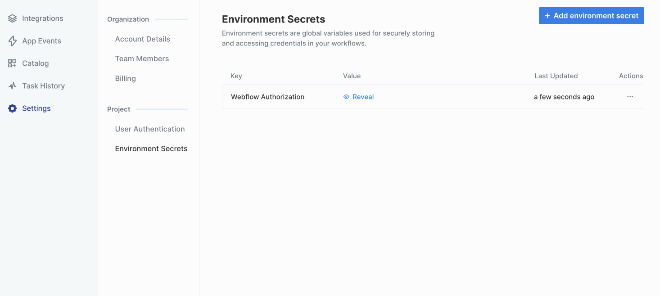Click the Last Updated column header
Viewport: 660px width, 296px height.
pyautogui.click(x=556, y=76)
